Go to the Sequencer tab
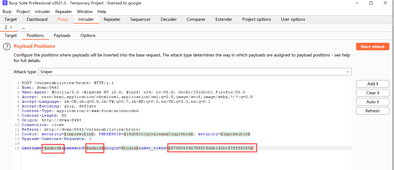 140,19
